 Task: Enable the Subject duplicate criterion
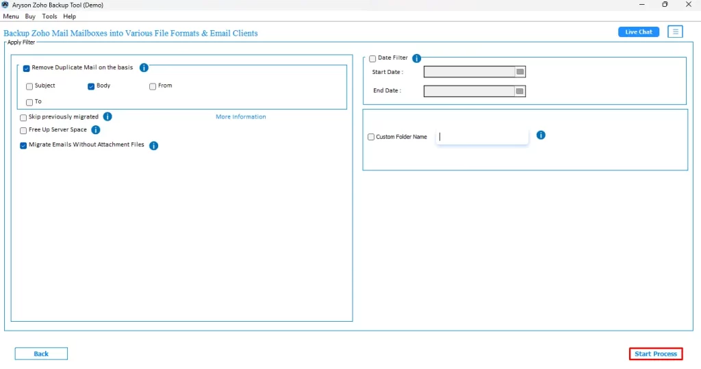coord(29,86)
